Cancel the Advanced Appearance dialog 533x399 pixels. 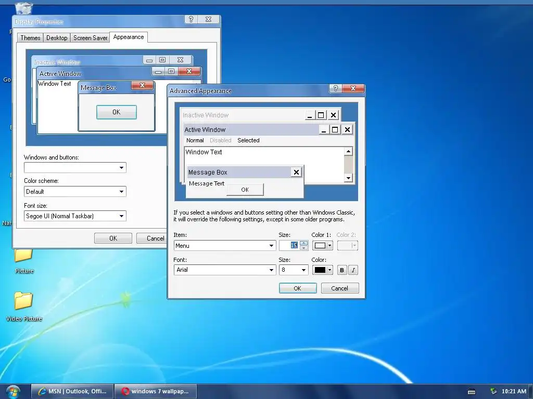(339, 288)
